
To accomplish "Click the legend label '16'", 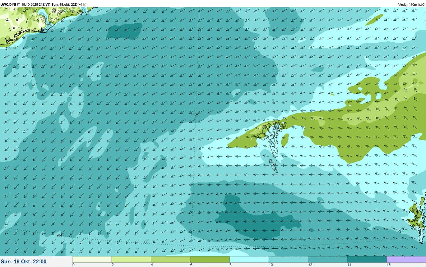I will pos(388,265).
